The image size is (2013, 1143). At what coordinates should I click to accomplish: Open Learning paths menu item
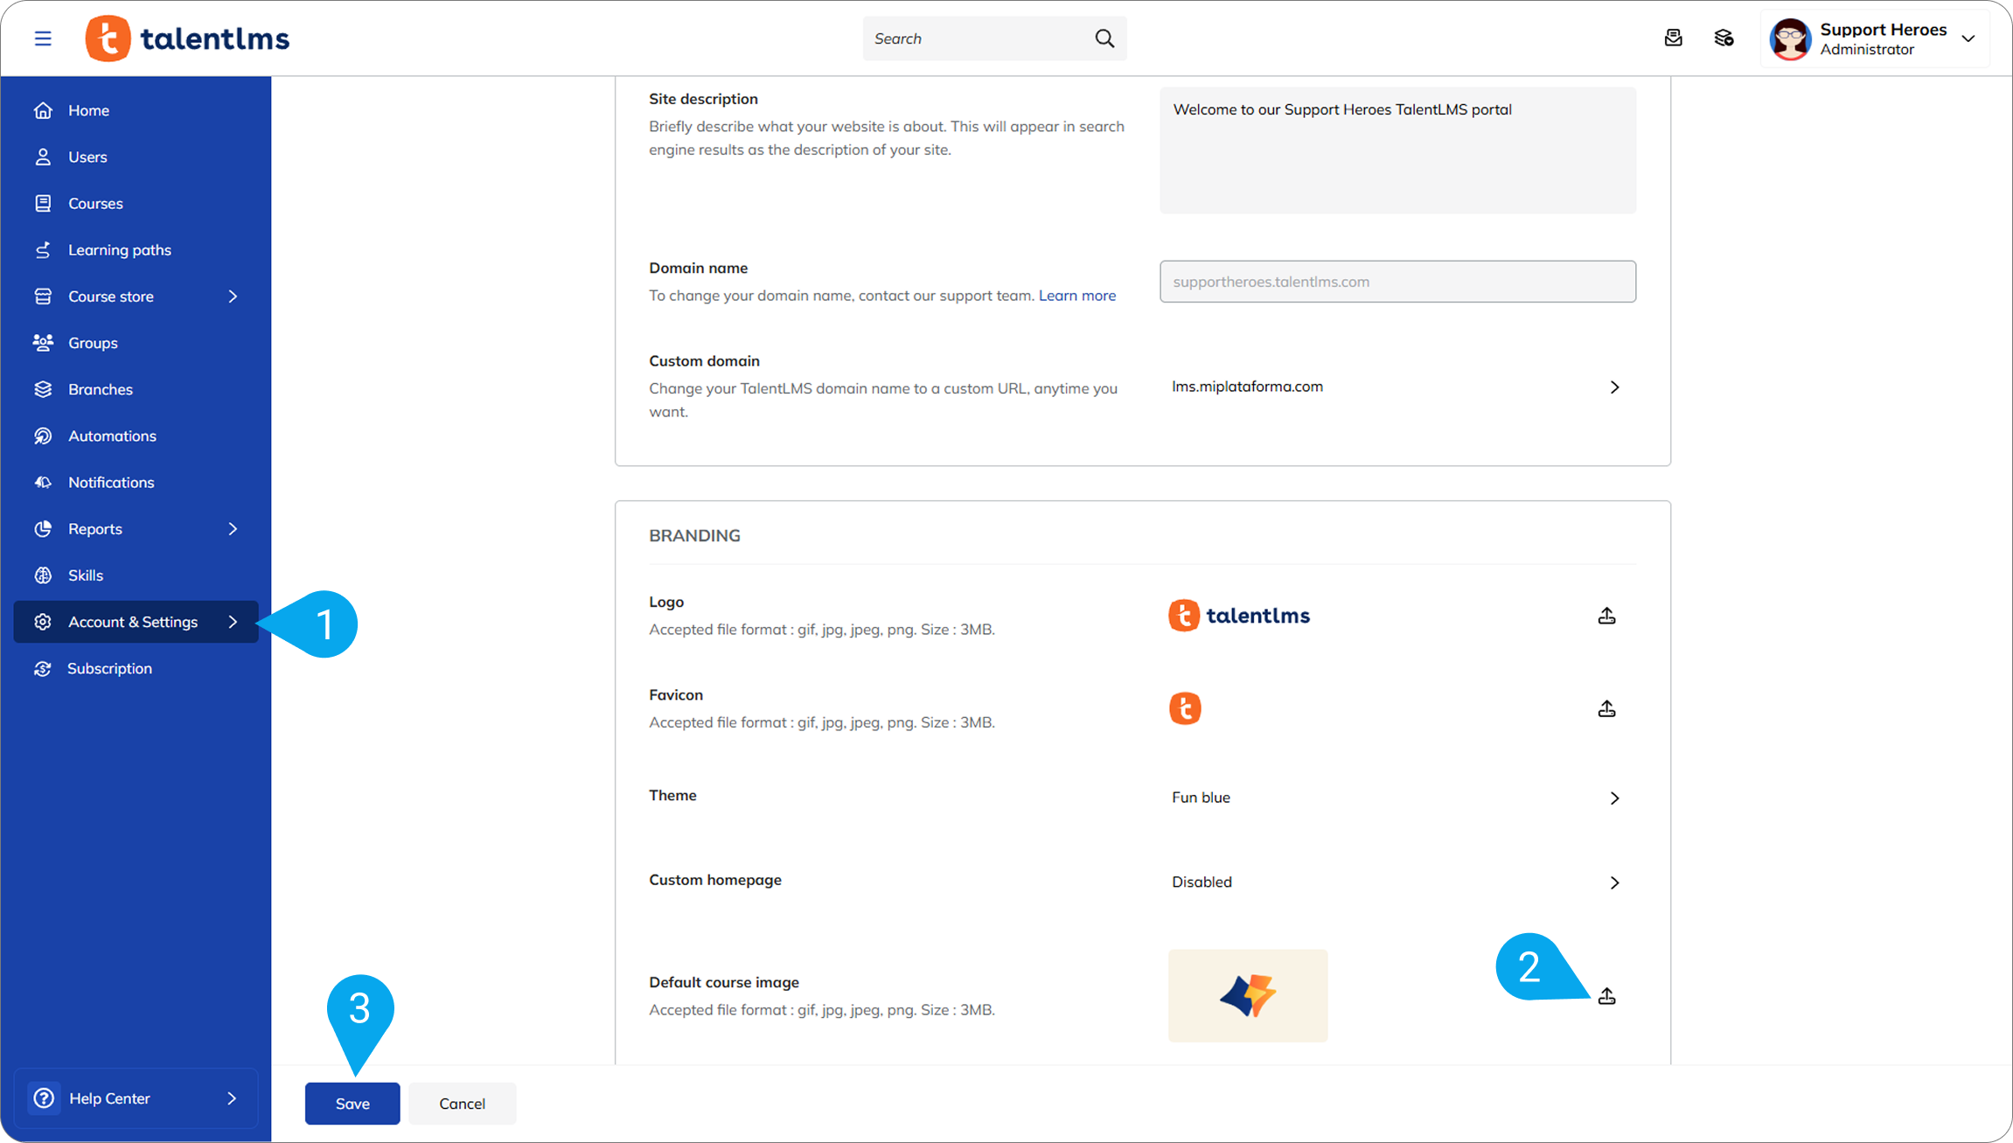(120, 250)
